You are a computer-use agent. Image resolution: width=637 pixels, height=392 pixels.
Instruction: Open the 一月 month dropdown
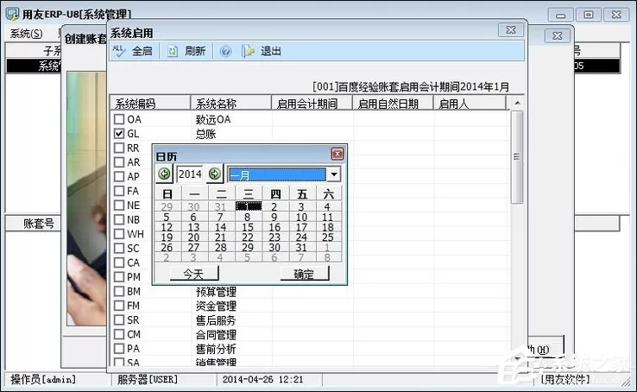(334, 174)
